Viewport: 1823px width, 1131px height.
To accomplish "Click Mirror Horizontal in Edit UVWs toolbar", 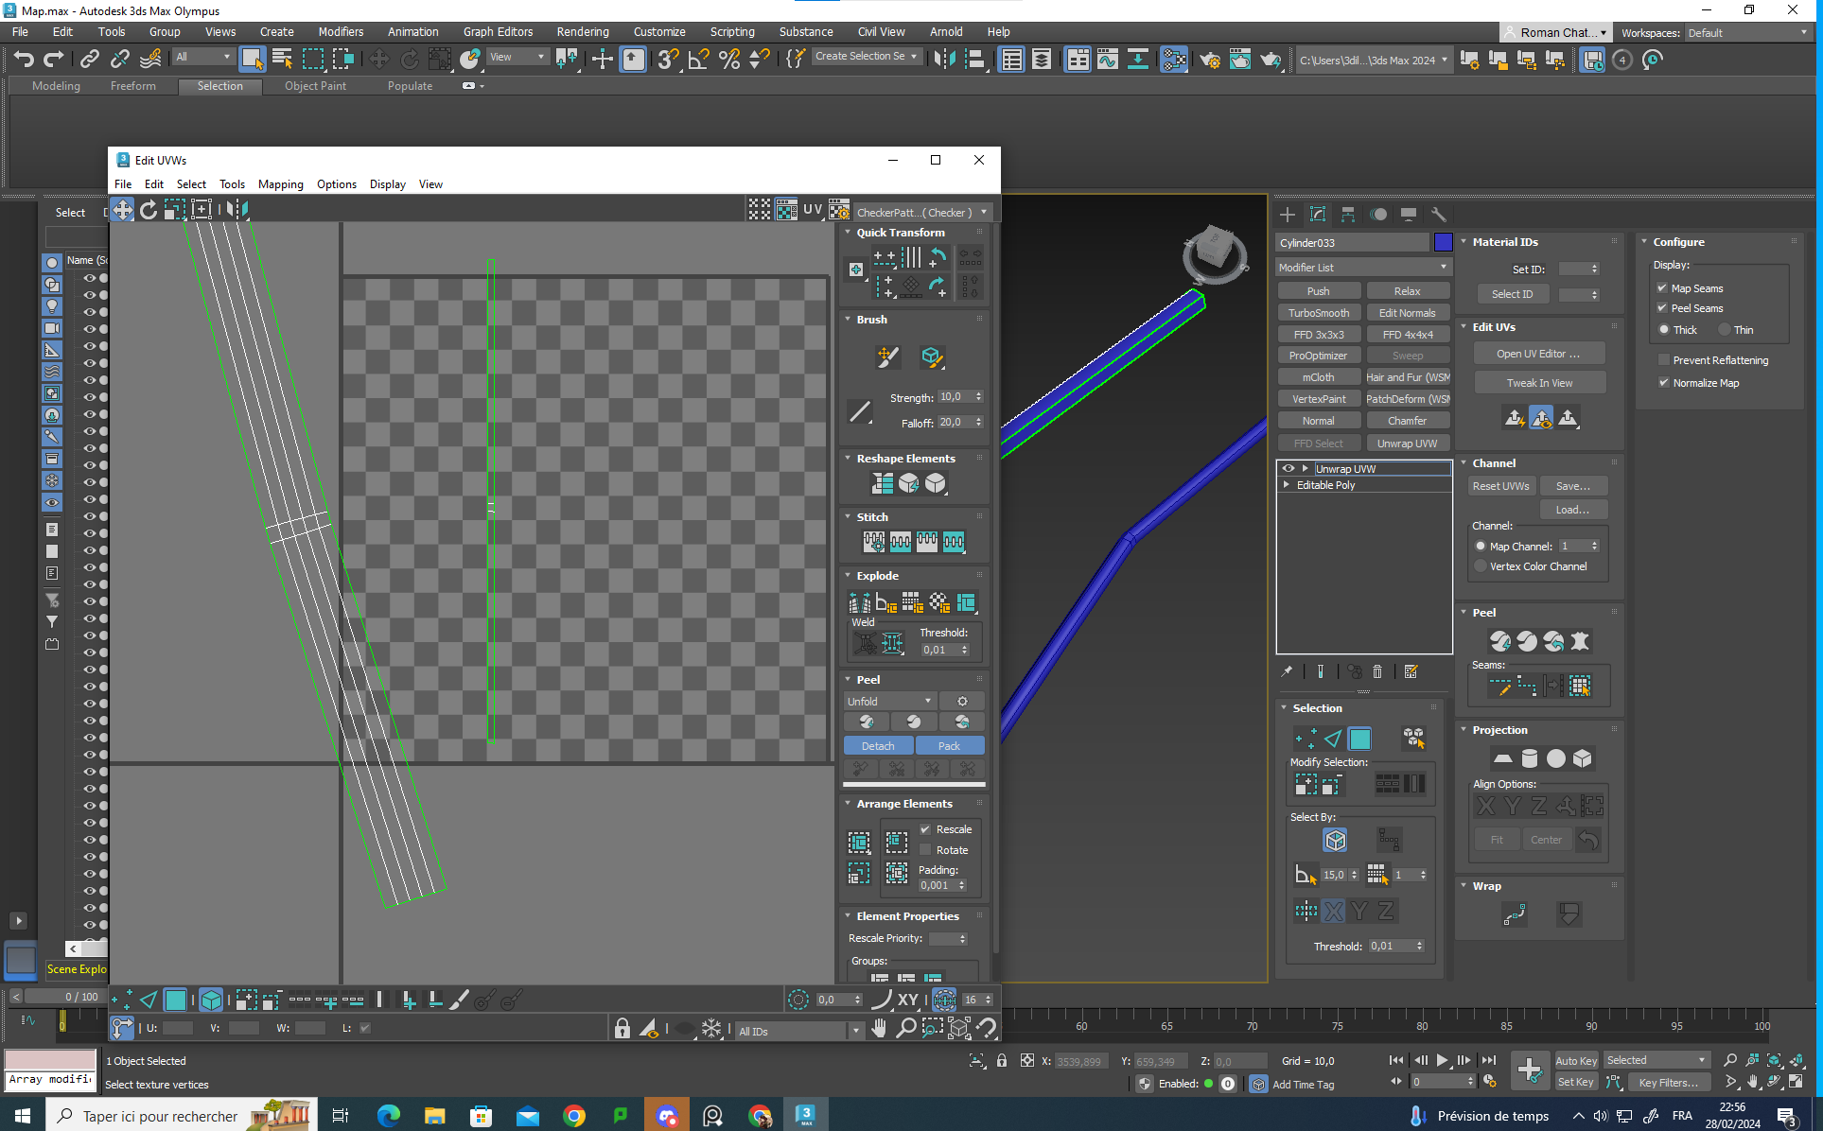I will click(237, 210).
